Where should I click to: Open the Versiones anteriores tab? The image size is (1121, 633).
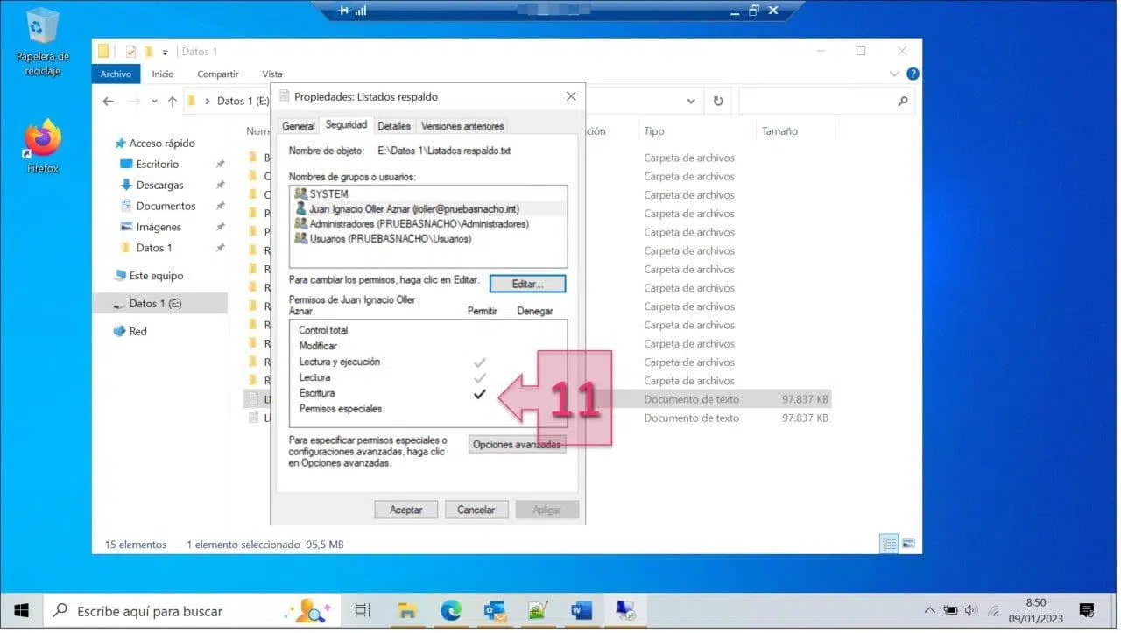pyautogui.click(x=462, y=126)
